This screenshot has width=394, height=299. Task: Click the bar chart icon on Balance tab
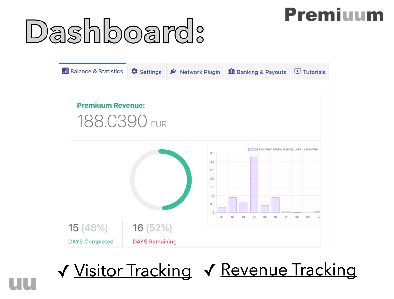(65, 71)
